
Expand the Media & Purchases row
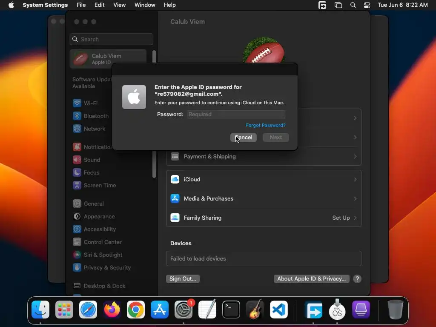[264, 198]
